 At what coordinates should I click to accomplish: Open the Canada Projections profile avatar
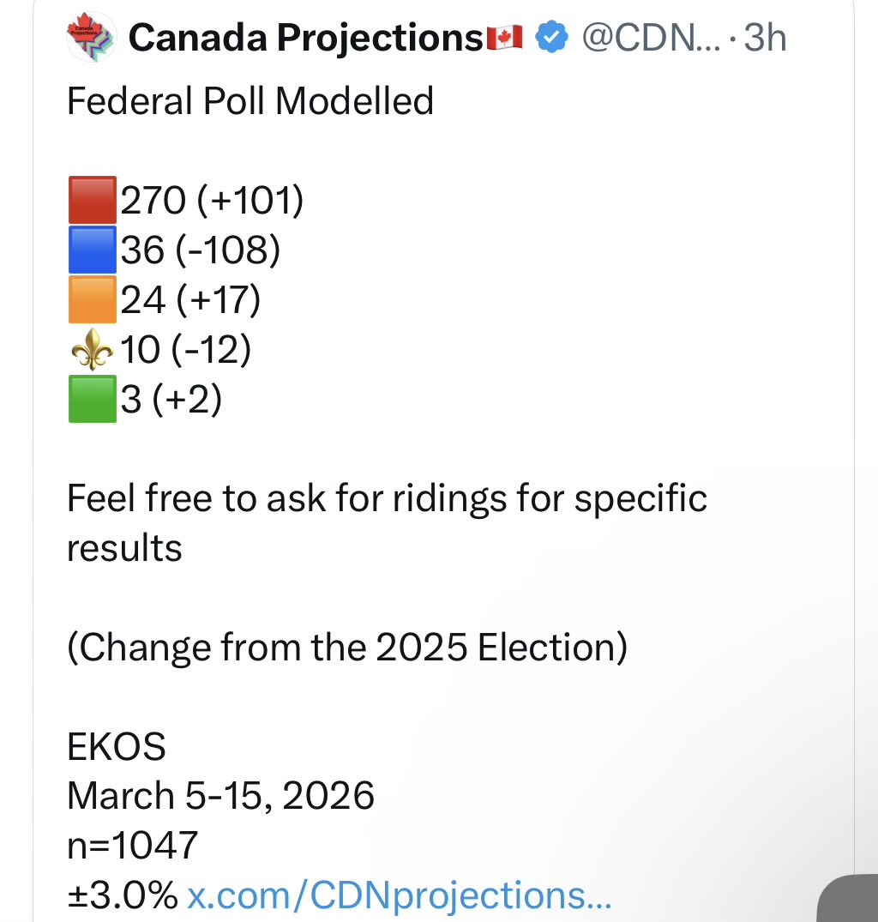coord(91,37)
